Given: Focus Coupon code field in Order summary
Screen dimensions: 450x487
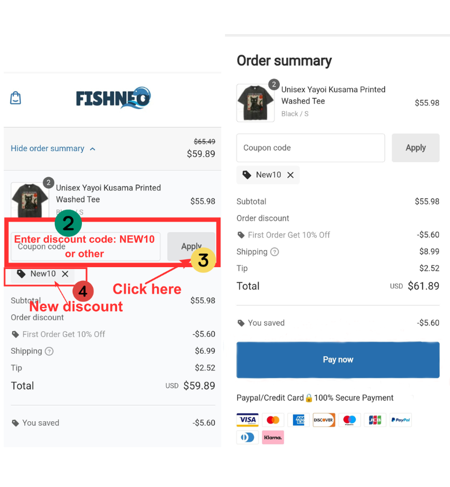Looking at the screenshot, I should coord(310,148).
